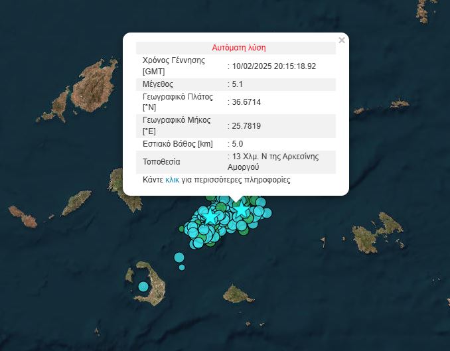Close the earthquake info popup
This screenshot has width=450, height=351.
tap(342, 40)
